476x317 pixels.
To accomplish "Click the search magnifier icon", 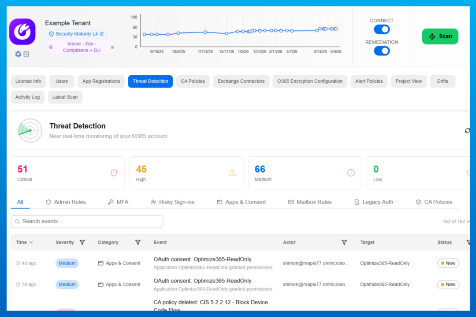I will (17, 221).
